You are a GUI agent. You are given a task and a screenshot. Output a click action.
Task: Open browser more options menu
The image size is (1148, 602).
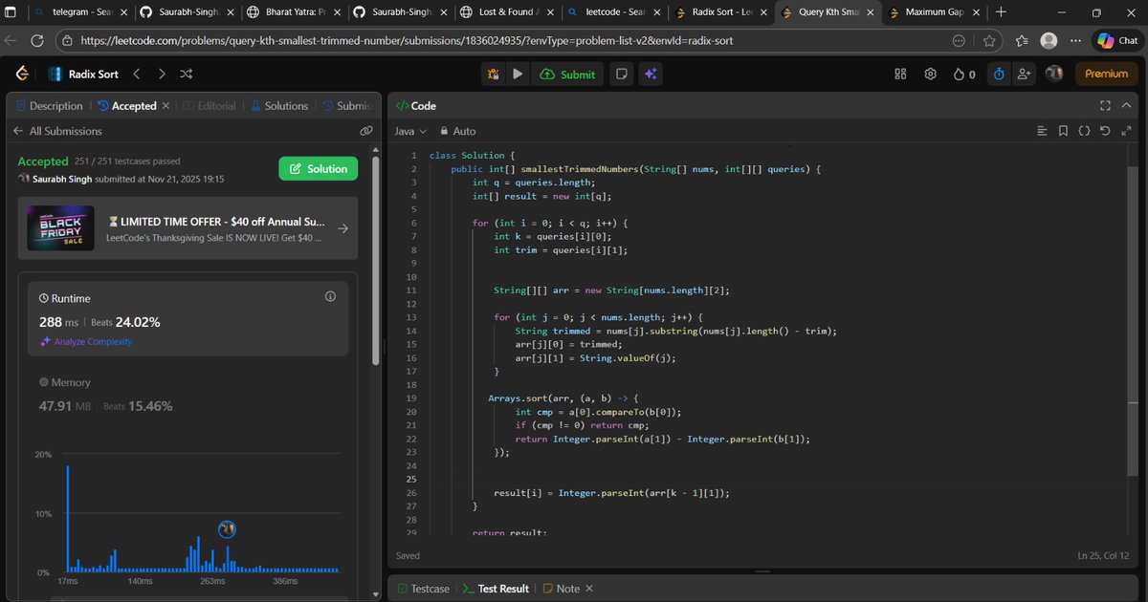[1075, 41]
